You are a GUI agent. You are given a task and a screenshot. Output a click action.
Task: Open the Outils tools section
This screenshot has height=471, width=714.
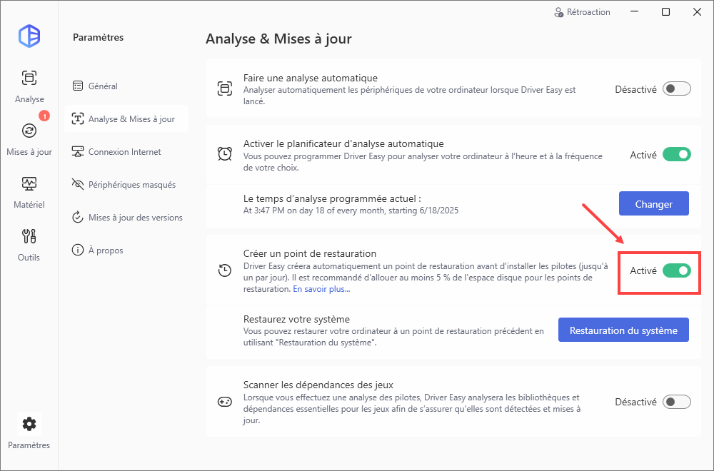tap(29, 245)
